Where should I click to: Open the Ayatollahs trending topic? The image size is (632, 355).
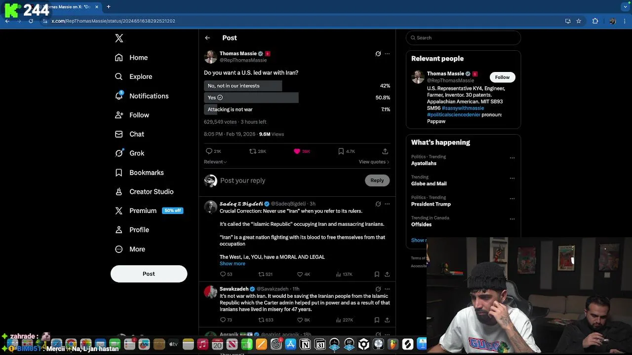pos(424,163)
